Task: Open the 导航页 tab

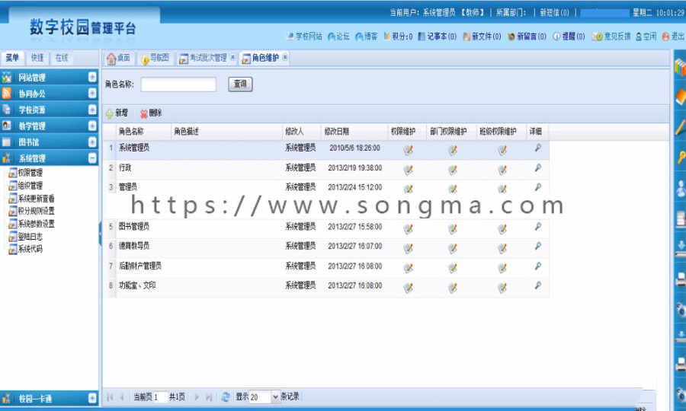Action: (x=155, y=58)
